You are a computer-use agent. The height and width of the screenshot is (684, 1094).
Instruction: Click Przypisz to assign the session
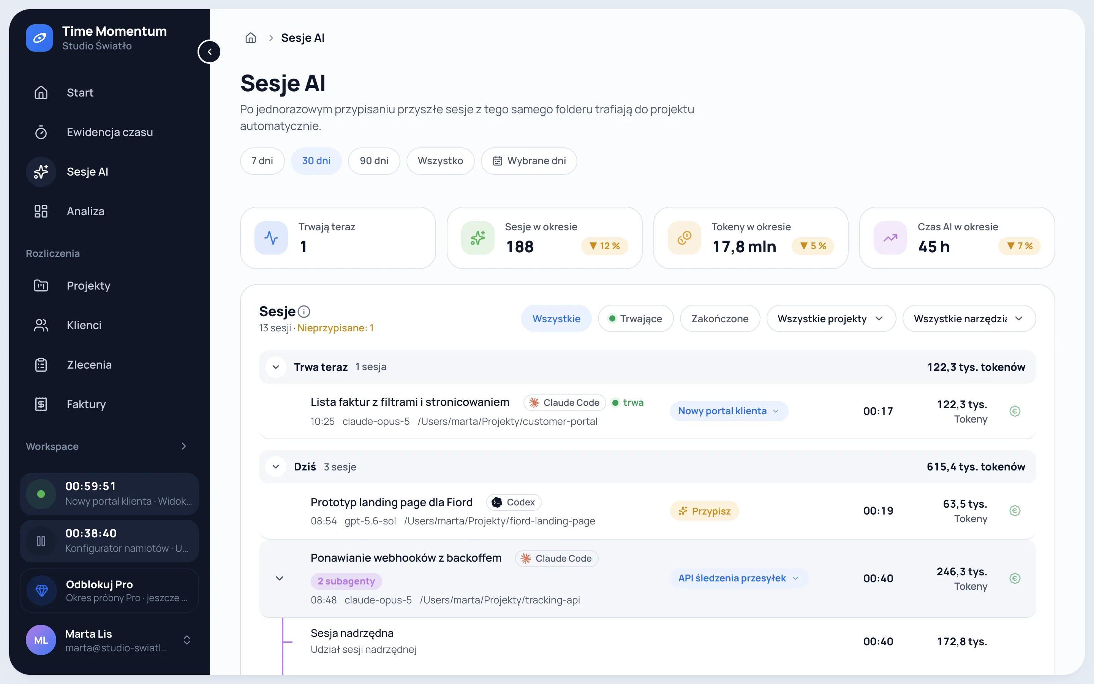[x=704, y=511]
